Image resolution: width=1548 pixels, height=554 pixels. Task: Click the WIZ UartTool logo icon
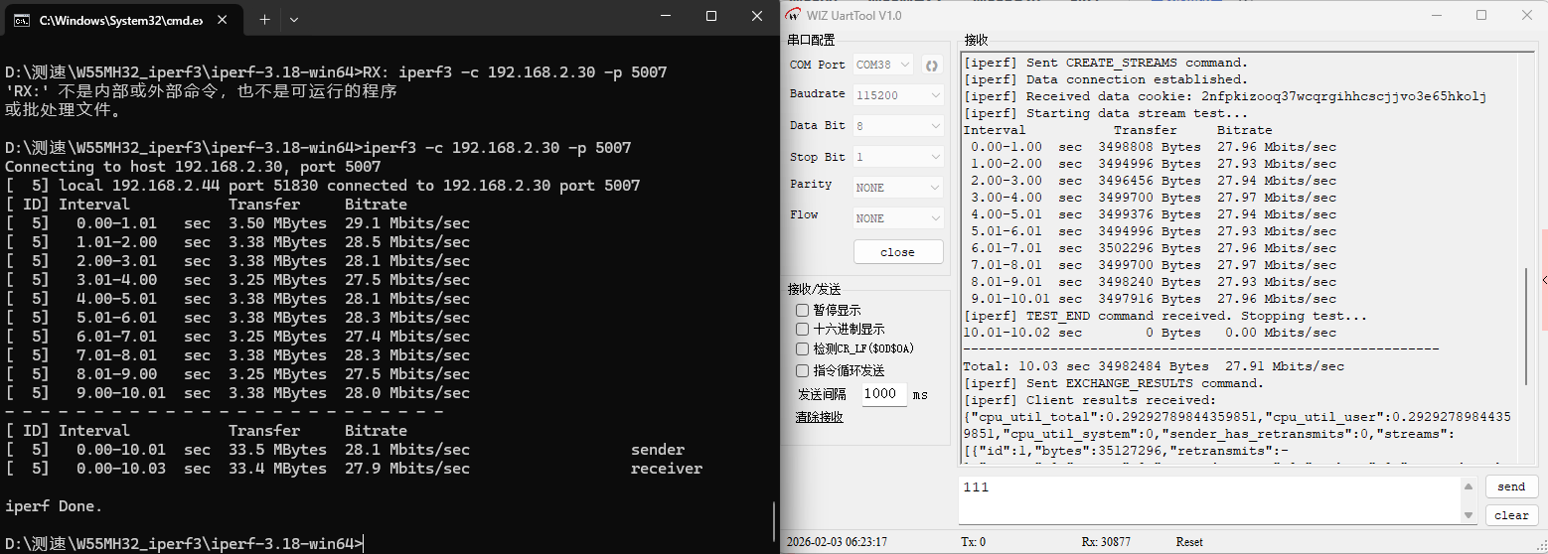click(793, 15)
